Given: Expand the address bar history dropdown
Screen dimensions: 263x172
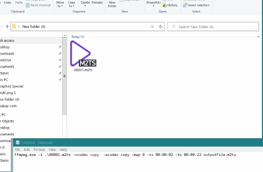Looking at the screenshot, I should click(152, 27).
